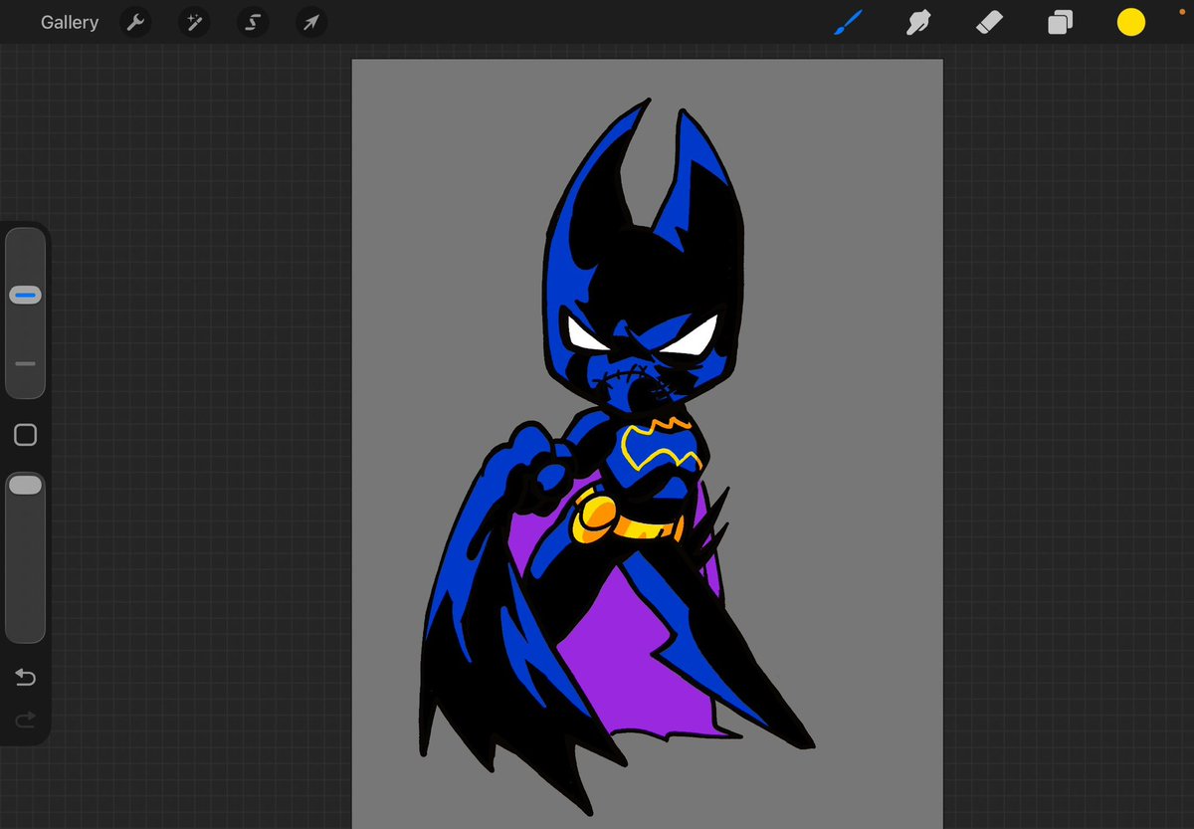Open the Adjustments magic wand menu
Viewport: 1194px width, 829px height.
coord(194,22)
